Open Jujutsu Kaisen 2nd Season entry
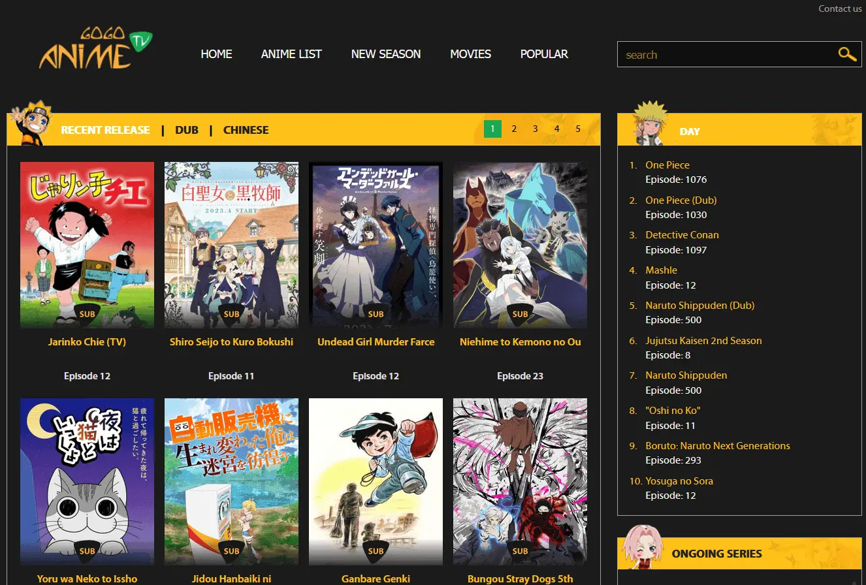Image resolution: width=866 pixels, height=585 pixels. click(703, 341)
